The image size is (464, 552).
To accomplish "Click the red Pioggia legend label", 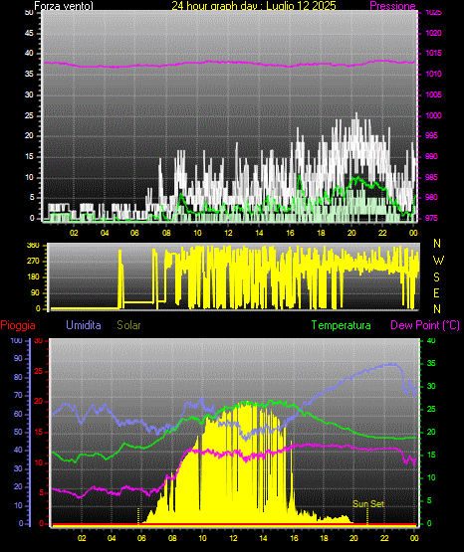I will [18, 325].
